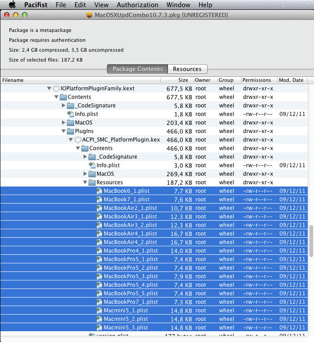The image size is (314, 342).
Task: Expand the _CodeSignature folder under IOPlatformPluginFamily Contents
Action: [x=63, y=105]
